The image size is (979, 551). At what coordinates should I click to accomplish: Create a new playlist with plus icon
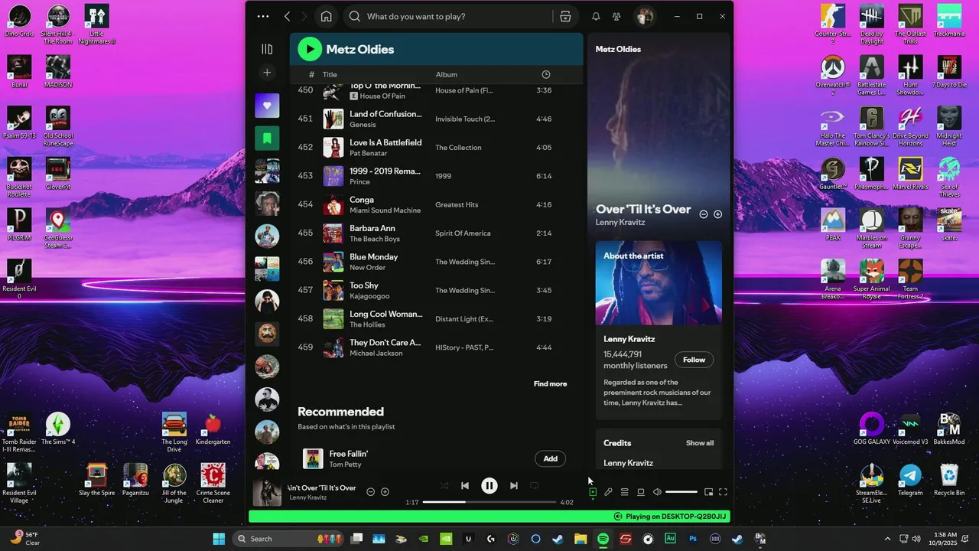coord(267,73)
